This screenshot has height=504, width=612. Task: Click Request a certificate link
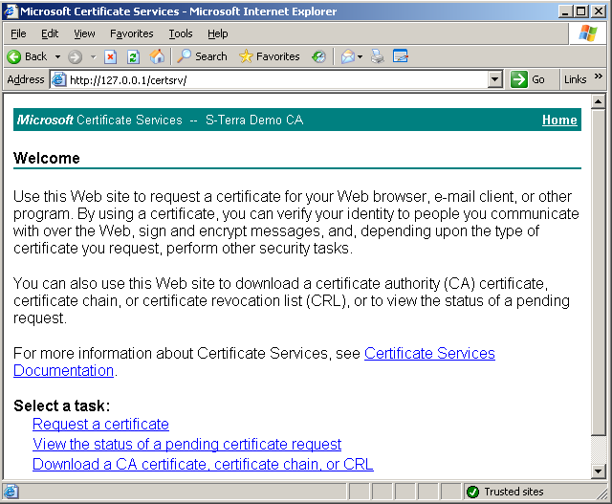pos(100,424)
